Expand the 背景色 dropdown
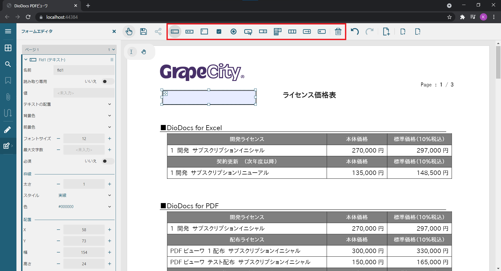This screenshot has width=501, height=271. [110, 116]
